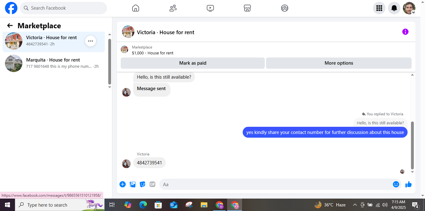Image resolution: width=425 pixels, height=211 pixels.
Task: Open Microsoft Store from the taskbar
Action: (158, 205)
